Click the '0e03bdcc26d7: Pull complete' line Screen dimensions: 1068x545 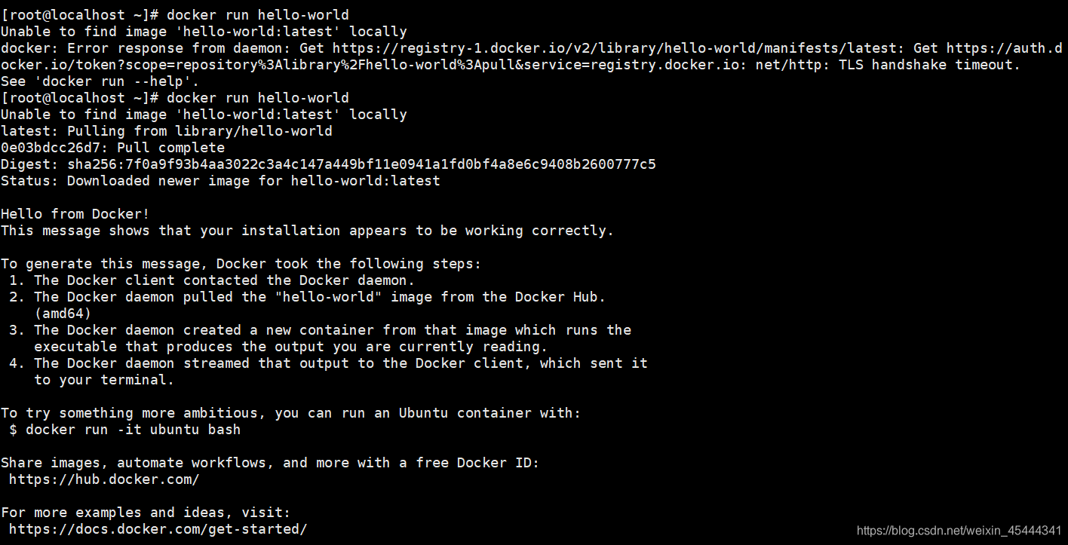click(x=113, y=148)
